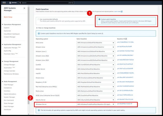This screenshot has width=163, height=116.
Task: Open Ubuntu Server baseline ID link
Action: tap(125, 99)
